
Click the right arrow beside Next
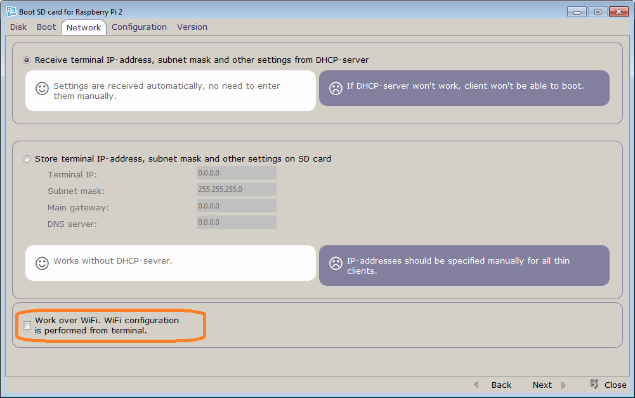coord(562,385)
